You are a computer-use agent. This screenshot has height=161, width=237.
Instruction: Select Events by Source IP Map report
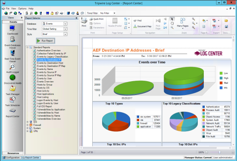[49, 75]
